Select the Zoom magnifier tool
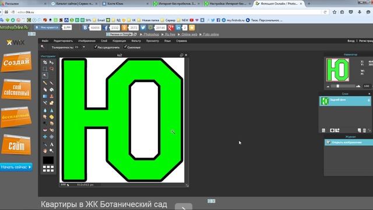The height and width of the screenshot is (210, 373). click(51, 150)
